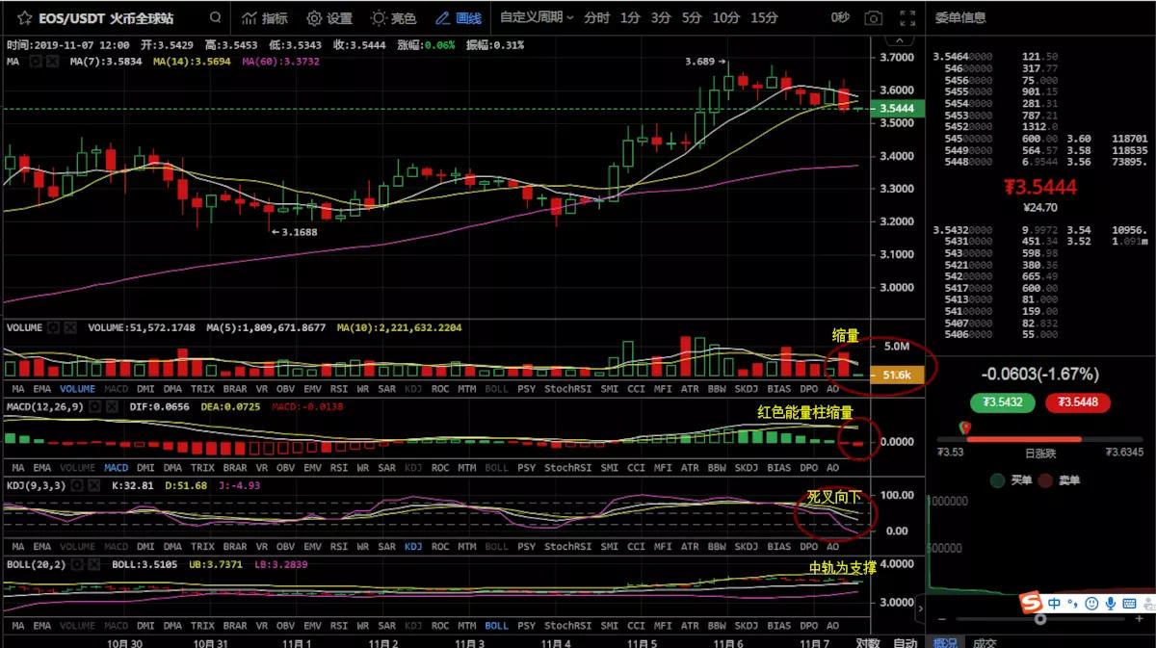Switch chart to 15分 interval
Viewport: 1156px width, 648px height.
tap(764, 18)
